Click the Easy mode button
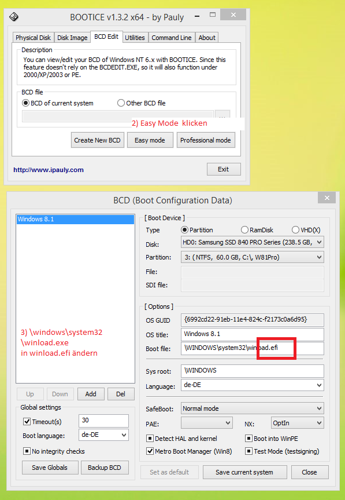The height and width of the screenshot is (500, 345). pyautogui.click(x=150, y=140)
